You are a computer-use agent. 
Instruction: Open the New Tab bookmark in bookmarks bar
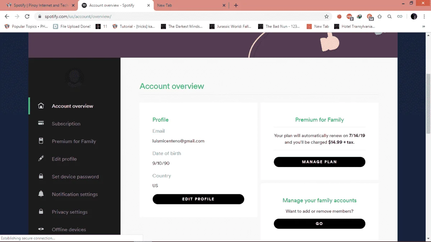click(318, 27)
